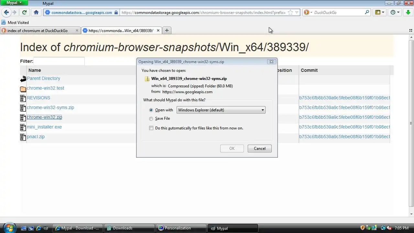Download mini_installer.exe link
Image resolution: width=414 pixels, height=233 pixels.
(x=44, y=127)
